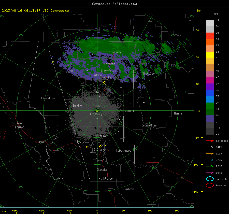Click the cyan current ellipse icon
The height and width of the screenshot is (214, 229).
[210, 179]
